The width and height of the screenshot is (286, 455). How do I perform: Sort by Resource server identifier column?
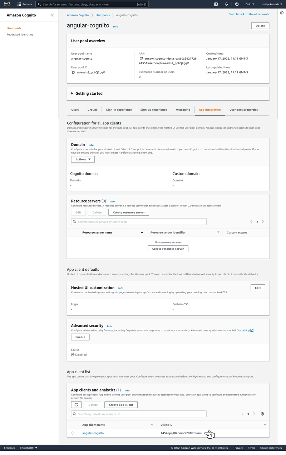point(218,232)
